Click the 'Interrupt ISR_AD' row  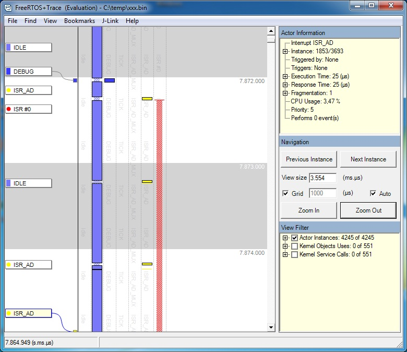312,43
